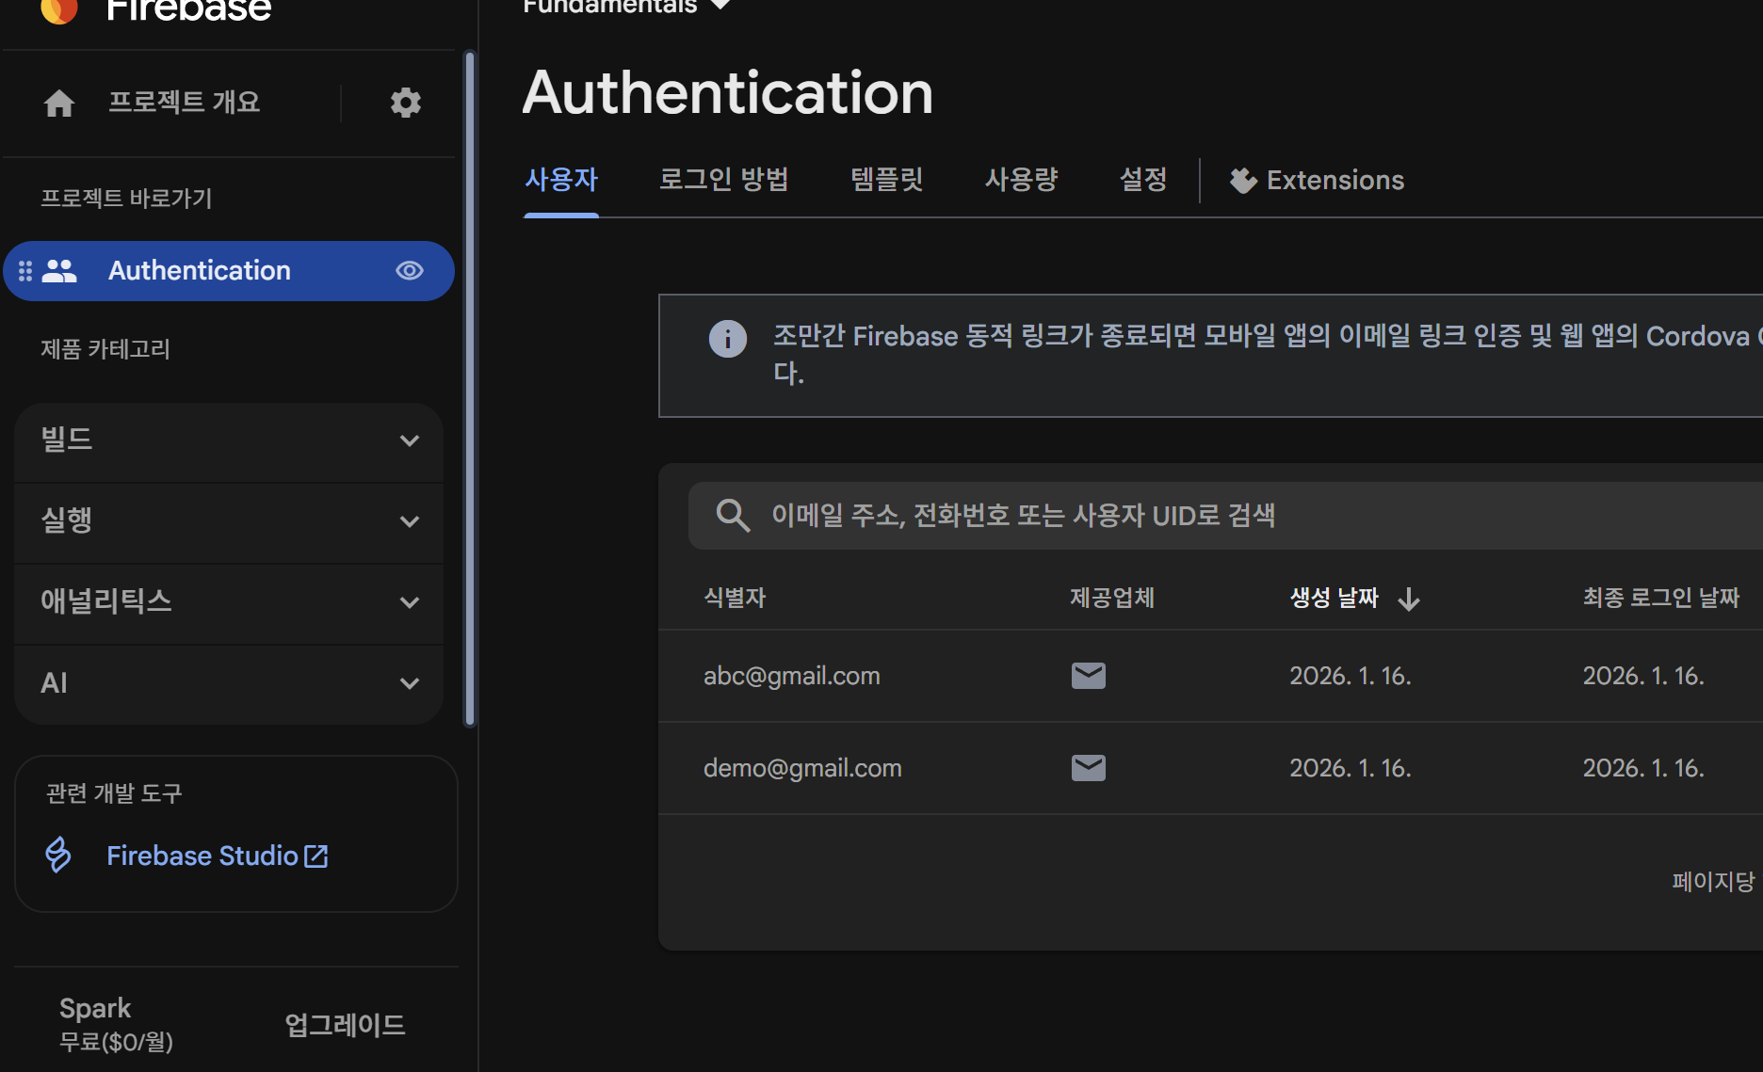Viewport: 1763px width, 1072px height.
Task: Expand the 실행 category
Action: [229, 521]
